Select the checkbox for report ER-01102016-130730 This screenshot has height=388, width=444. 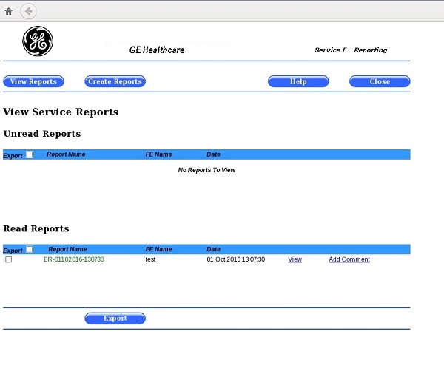(x=9, y=260)
